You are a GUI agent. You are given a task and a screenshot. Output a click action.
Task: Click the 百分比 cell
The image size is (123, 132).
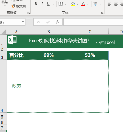tap(16, 55)
